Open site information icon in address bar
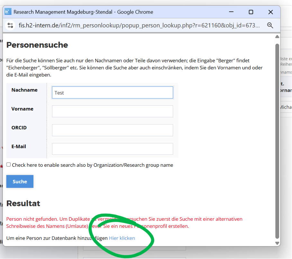This screenshot has height=259, width=292. tap(10, 25)
